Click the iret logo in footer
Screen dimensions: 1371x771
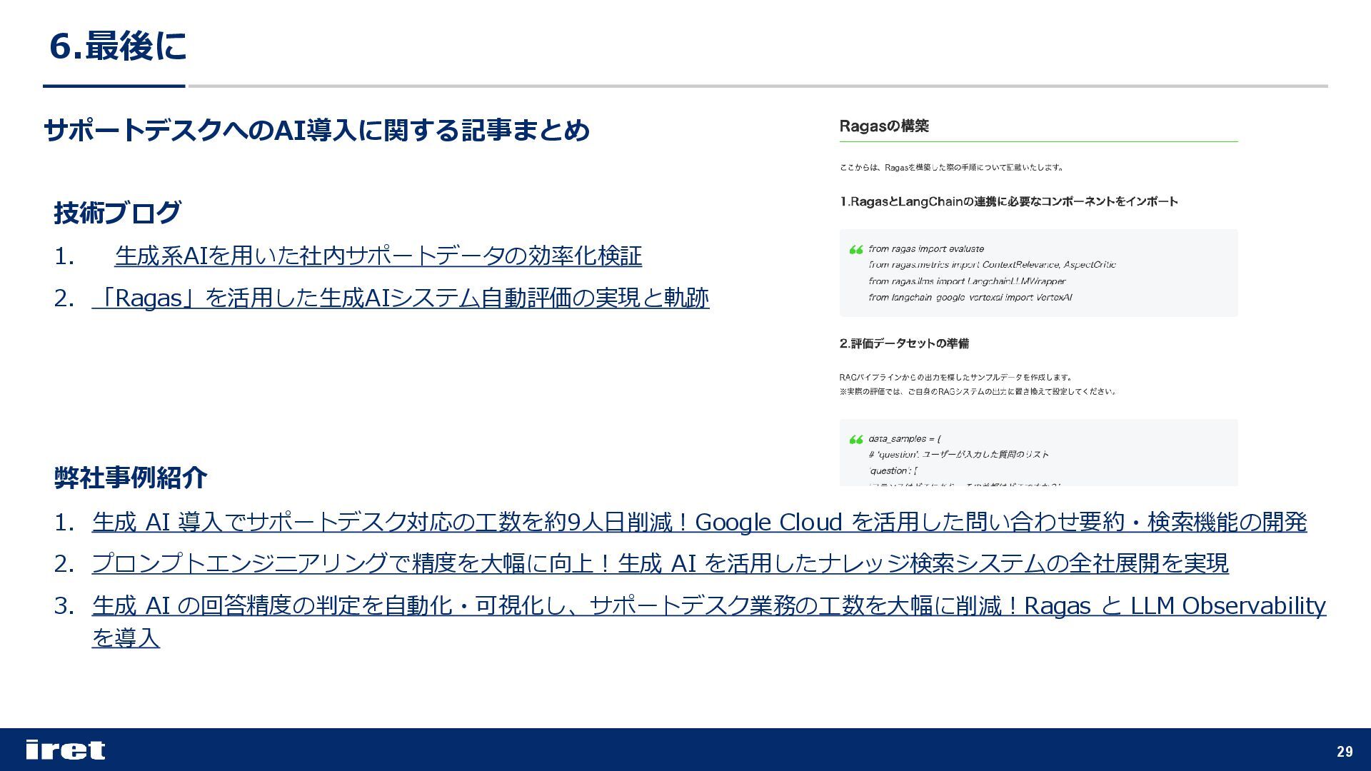65,750
